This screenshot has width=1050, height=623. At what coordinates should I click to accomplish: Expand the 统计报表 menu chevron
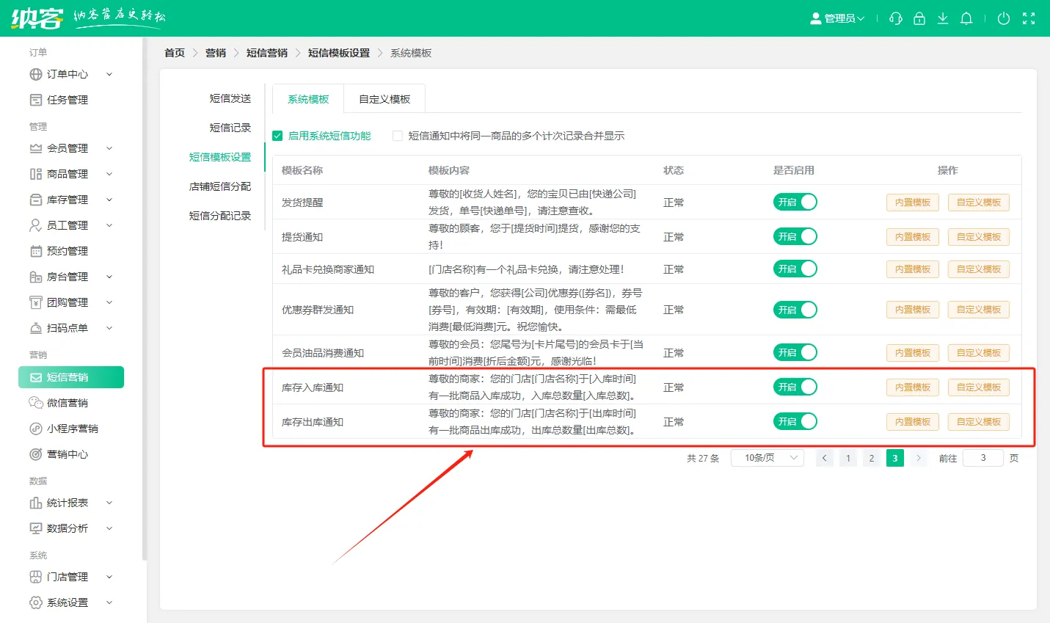pos(109,503)
